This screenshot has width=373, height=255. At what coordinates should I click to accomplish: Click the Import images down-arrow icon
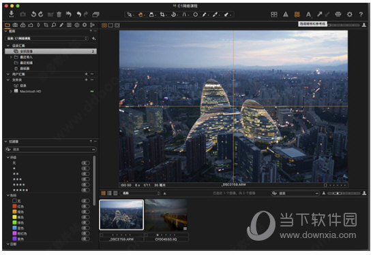coord(11,14)
